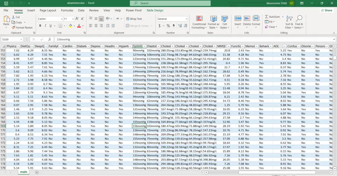The height and width of the screenshot is (176, 337).
Task: Toggle Underline formatting
Action: point(51,26)
